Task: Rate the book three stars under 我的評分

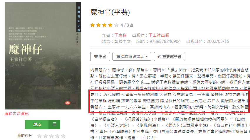Action: click(51, 136)
